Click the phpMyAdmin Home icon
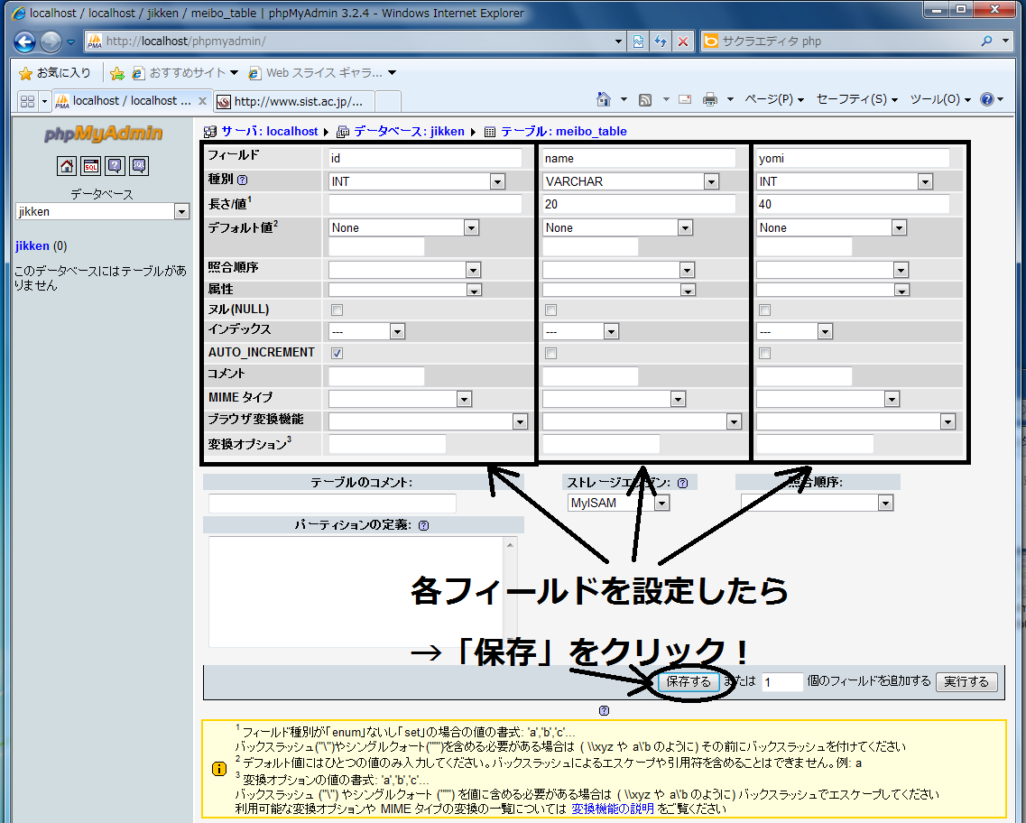This screenshot has width=1026, height=823. [67, 166]
